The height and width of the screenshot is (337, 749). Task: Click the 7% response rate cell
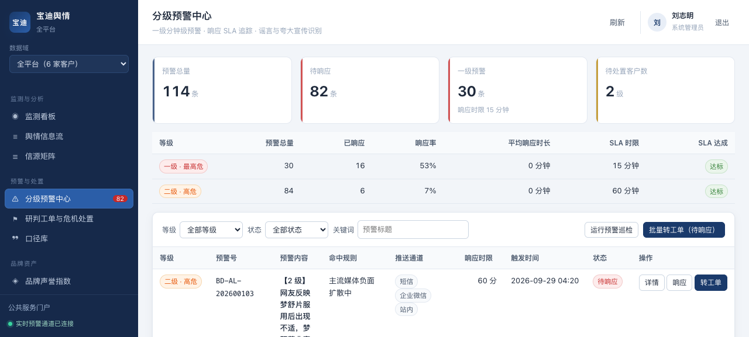point(430,190)
